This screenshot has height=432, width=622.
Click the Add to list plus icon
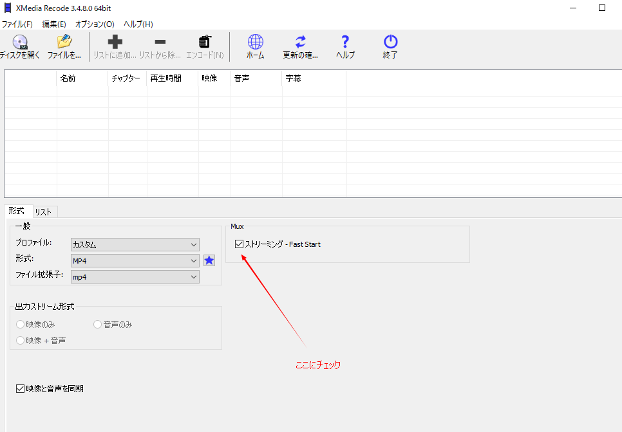click(x=115, y=42)
